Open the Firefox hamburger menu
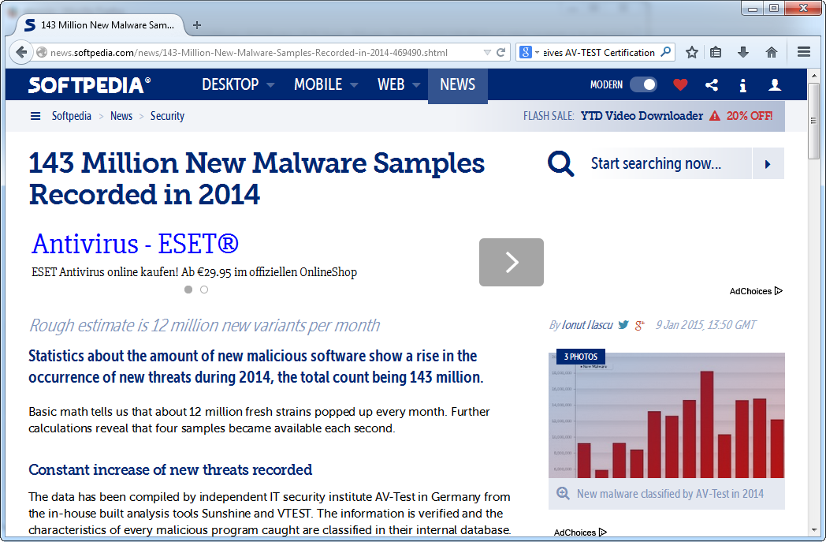The width and height of the screenshot is (826, 542). click(x=804, y=52)
